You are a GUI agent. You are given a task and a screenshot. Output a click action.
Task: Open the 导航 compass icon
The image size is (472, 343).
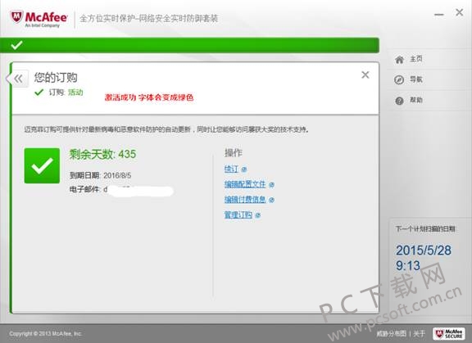click(x=399, y=80)
